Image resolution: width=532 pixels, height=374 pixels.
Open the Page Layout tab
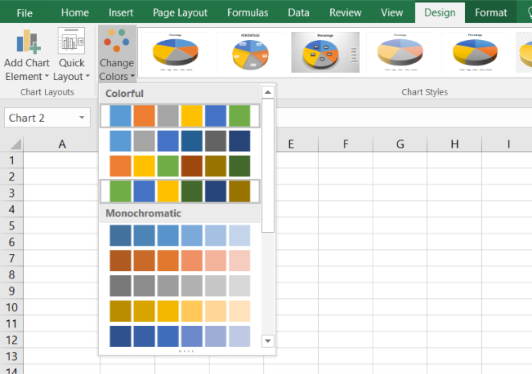pos(180,12)
